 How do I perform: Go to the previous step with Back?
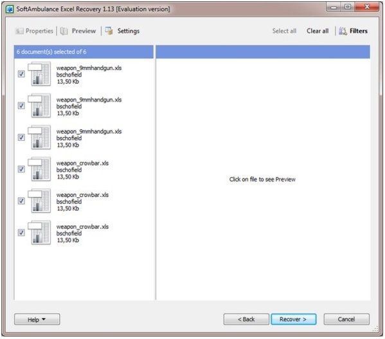[246, 319]
